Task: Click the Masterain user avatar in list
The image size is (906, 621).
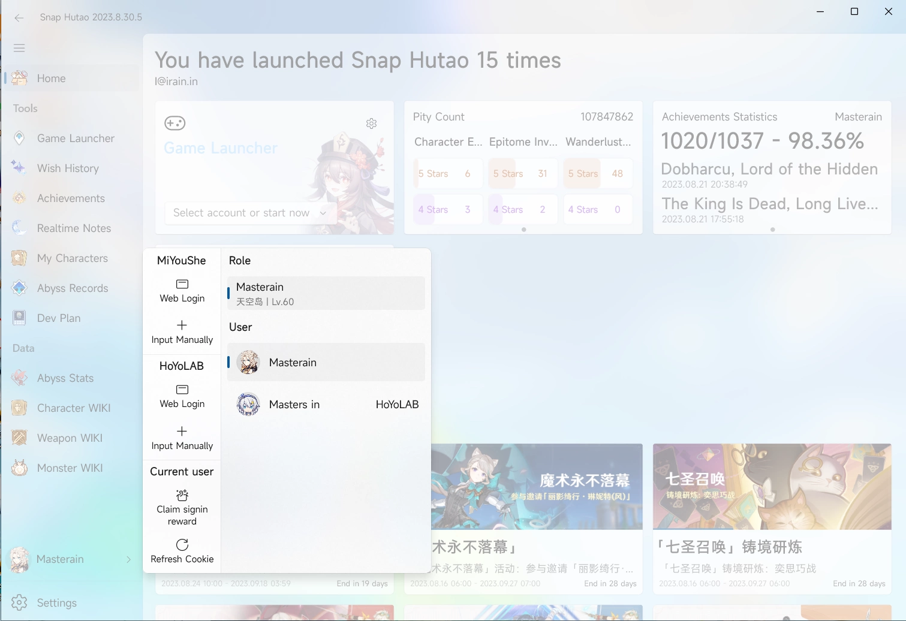Action: click(248, 363)
